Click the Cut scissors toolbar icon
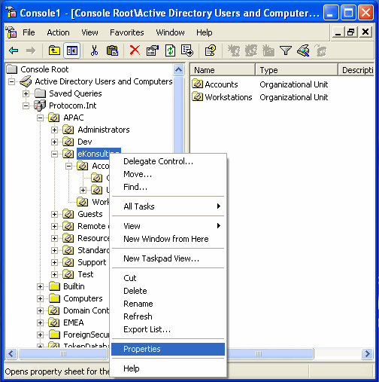Image resolution: width=379 pixels, height=382 pixels. point(94,50)
